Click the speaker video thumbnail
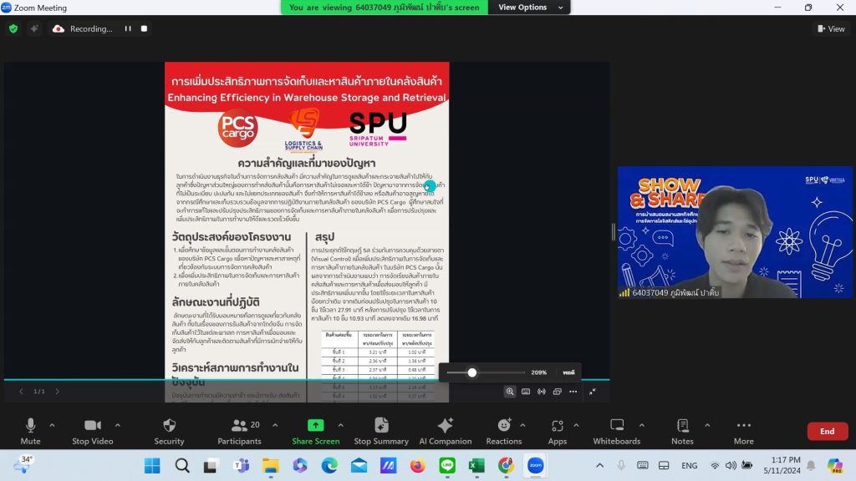Viewport: 856px width, 481px height. click(735, 232)
